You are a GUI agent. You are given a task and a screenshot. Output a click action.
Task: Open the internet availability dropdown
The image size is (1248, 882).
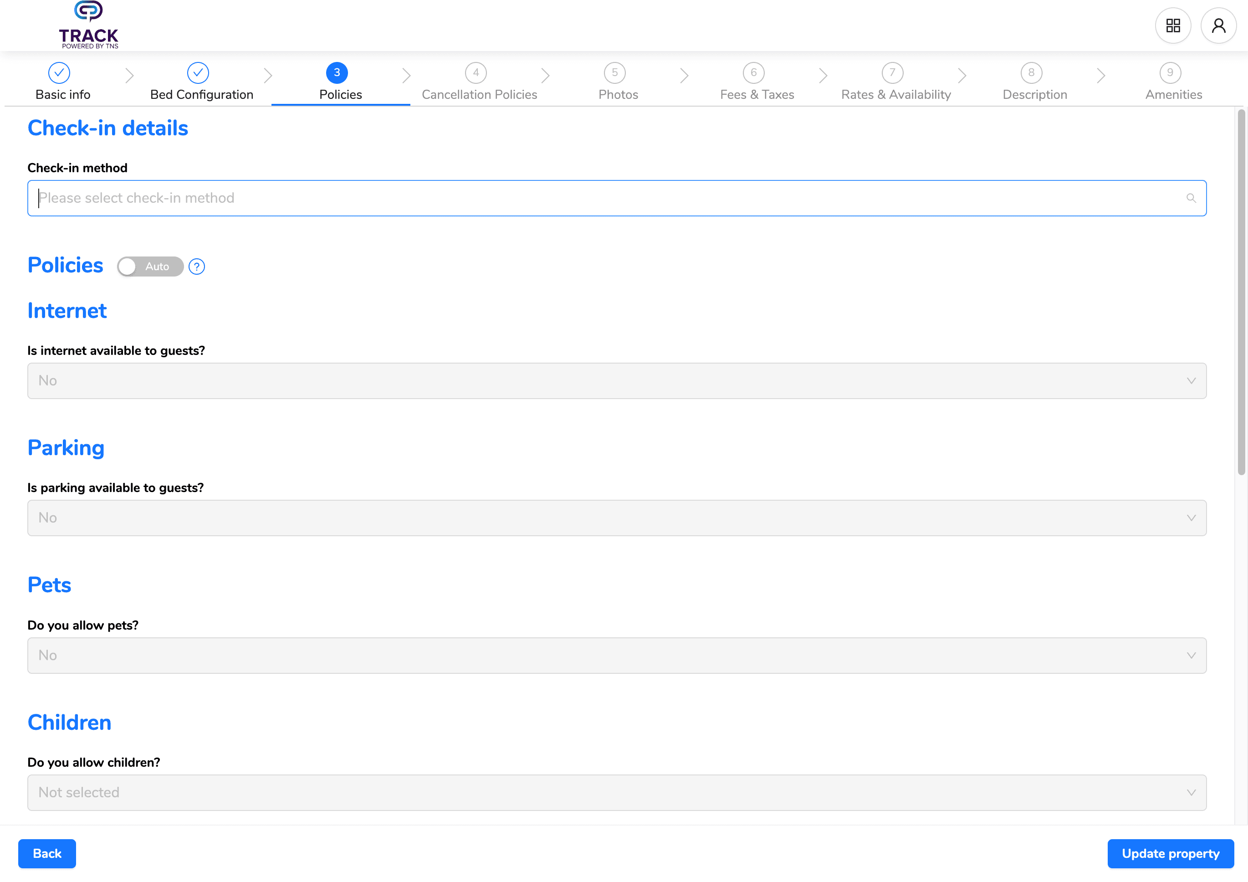(617, 381)
